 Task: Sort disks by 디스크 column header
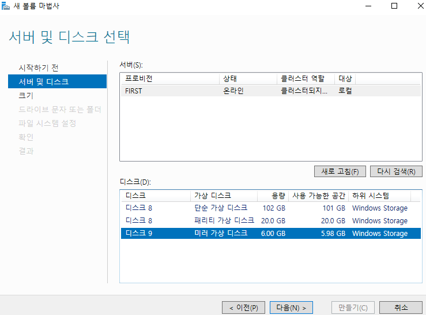pos(156,196)
